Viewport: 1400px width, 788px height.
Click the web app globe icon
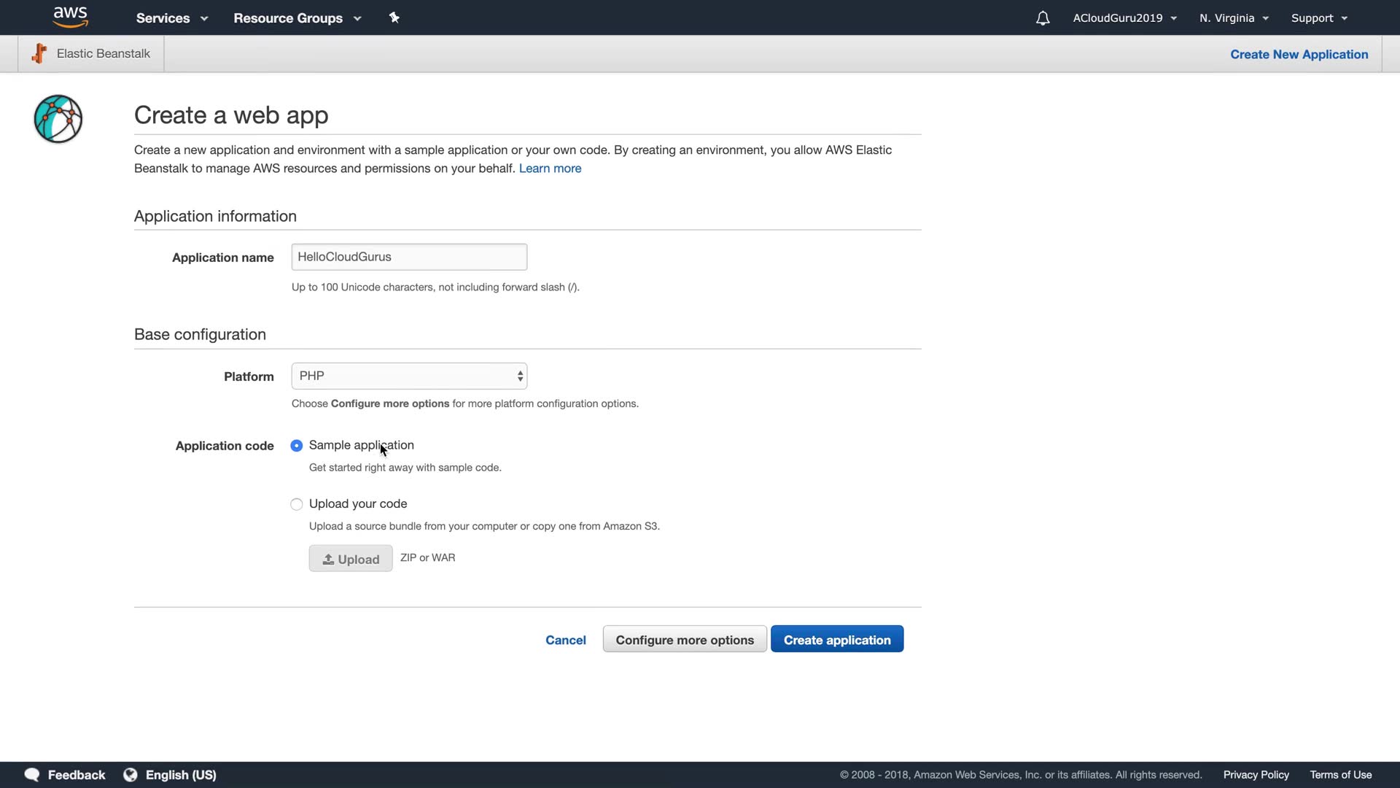coord(58,119)
